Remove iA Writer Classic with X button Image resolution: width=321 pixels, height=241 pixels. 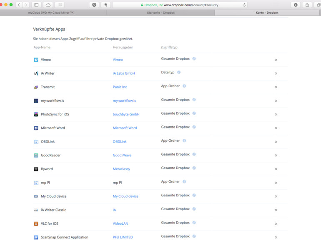point(276,210)
